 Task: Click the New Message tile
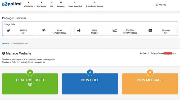point(150,84)
